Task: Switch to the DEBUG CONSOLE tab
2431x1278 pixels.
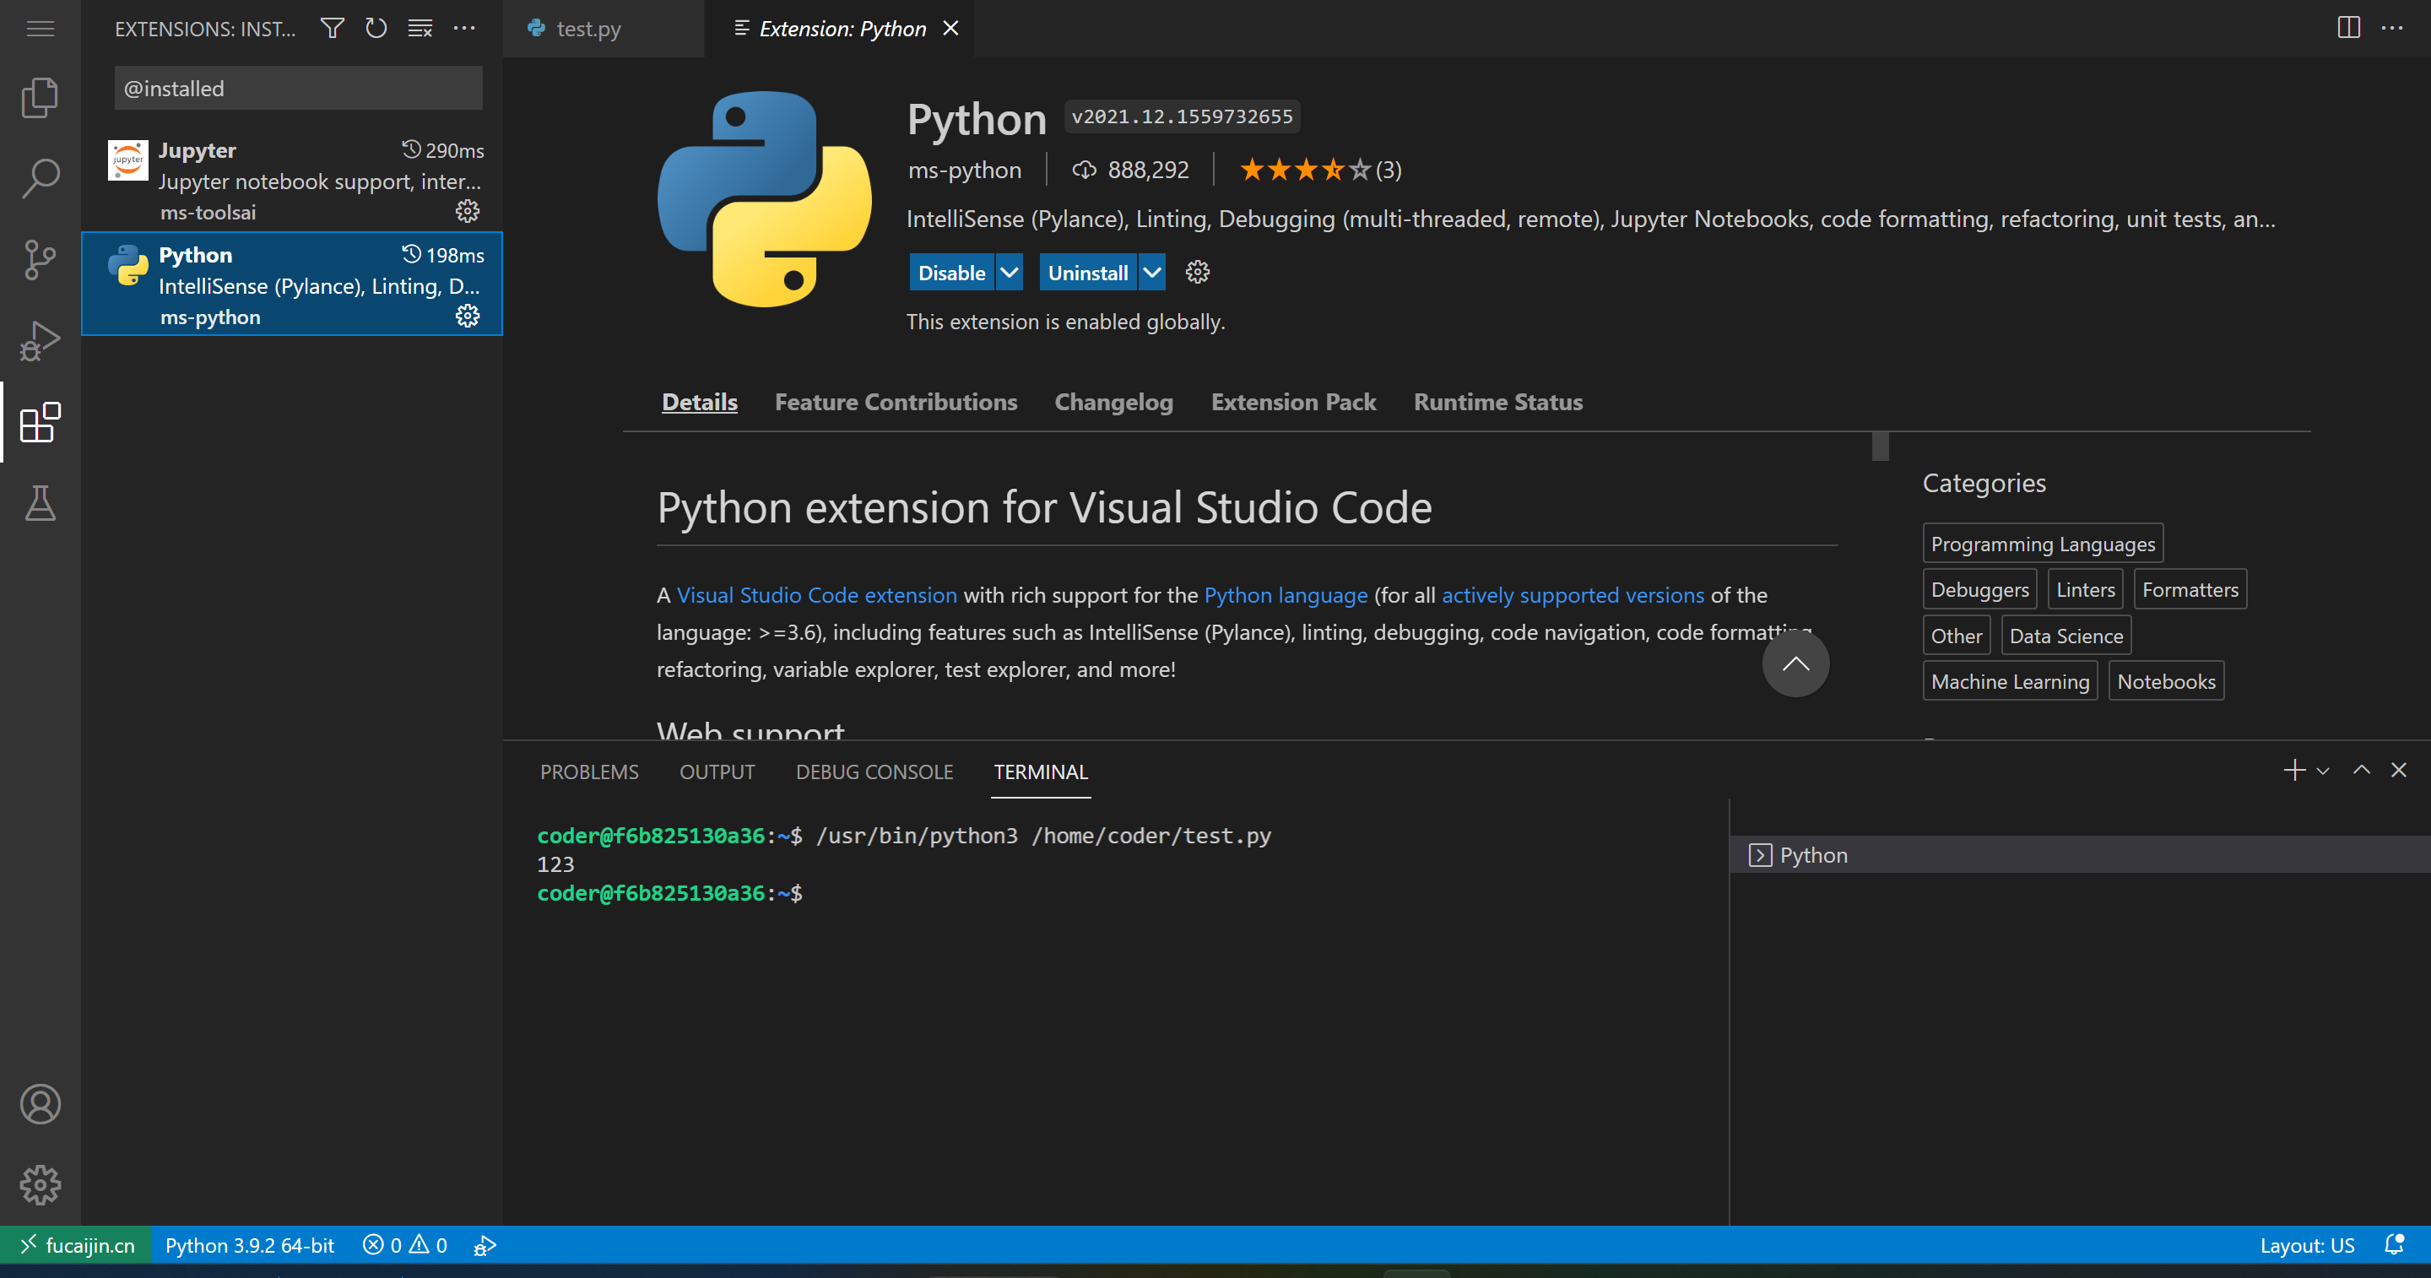Action: [874, 772]
